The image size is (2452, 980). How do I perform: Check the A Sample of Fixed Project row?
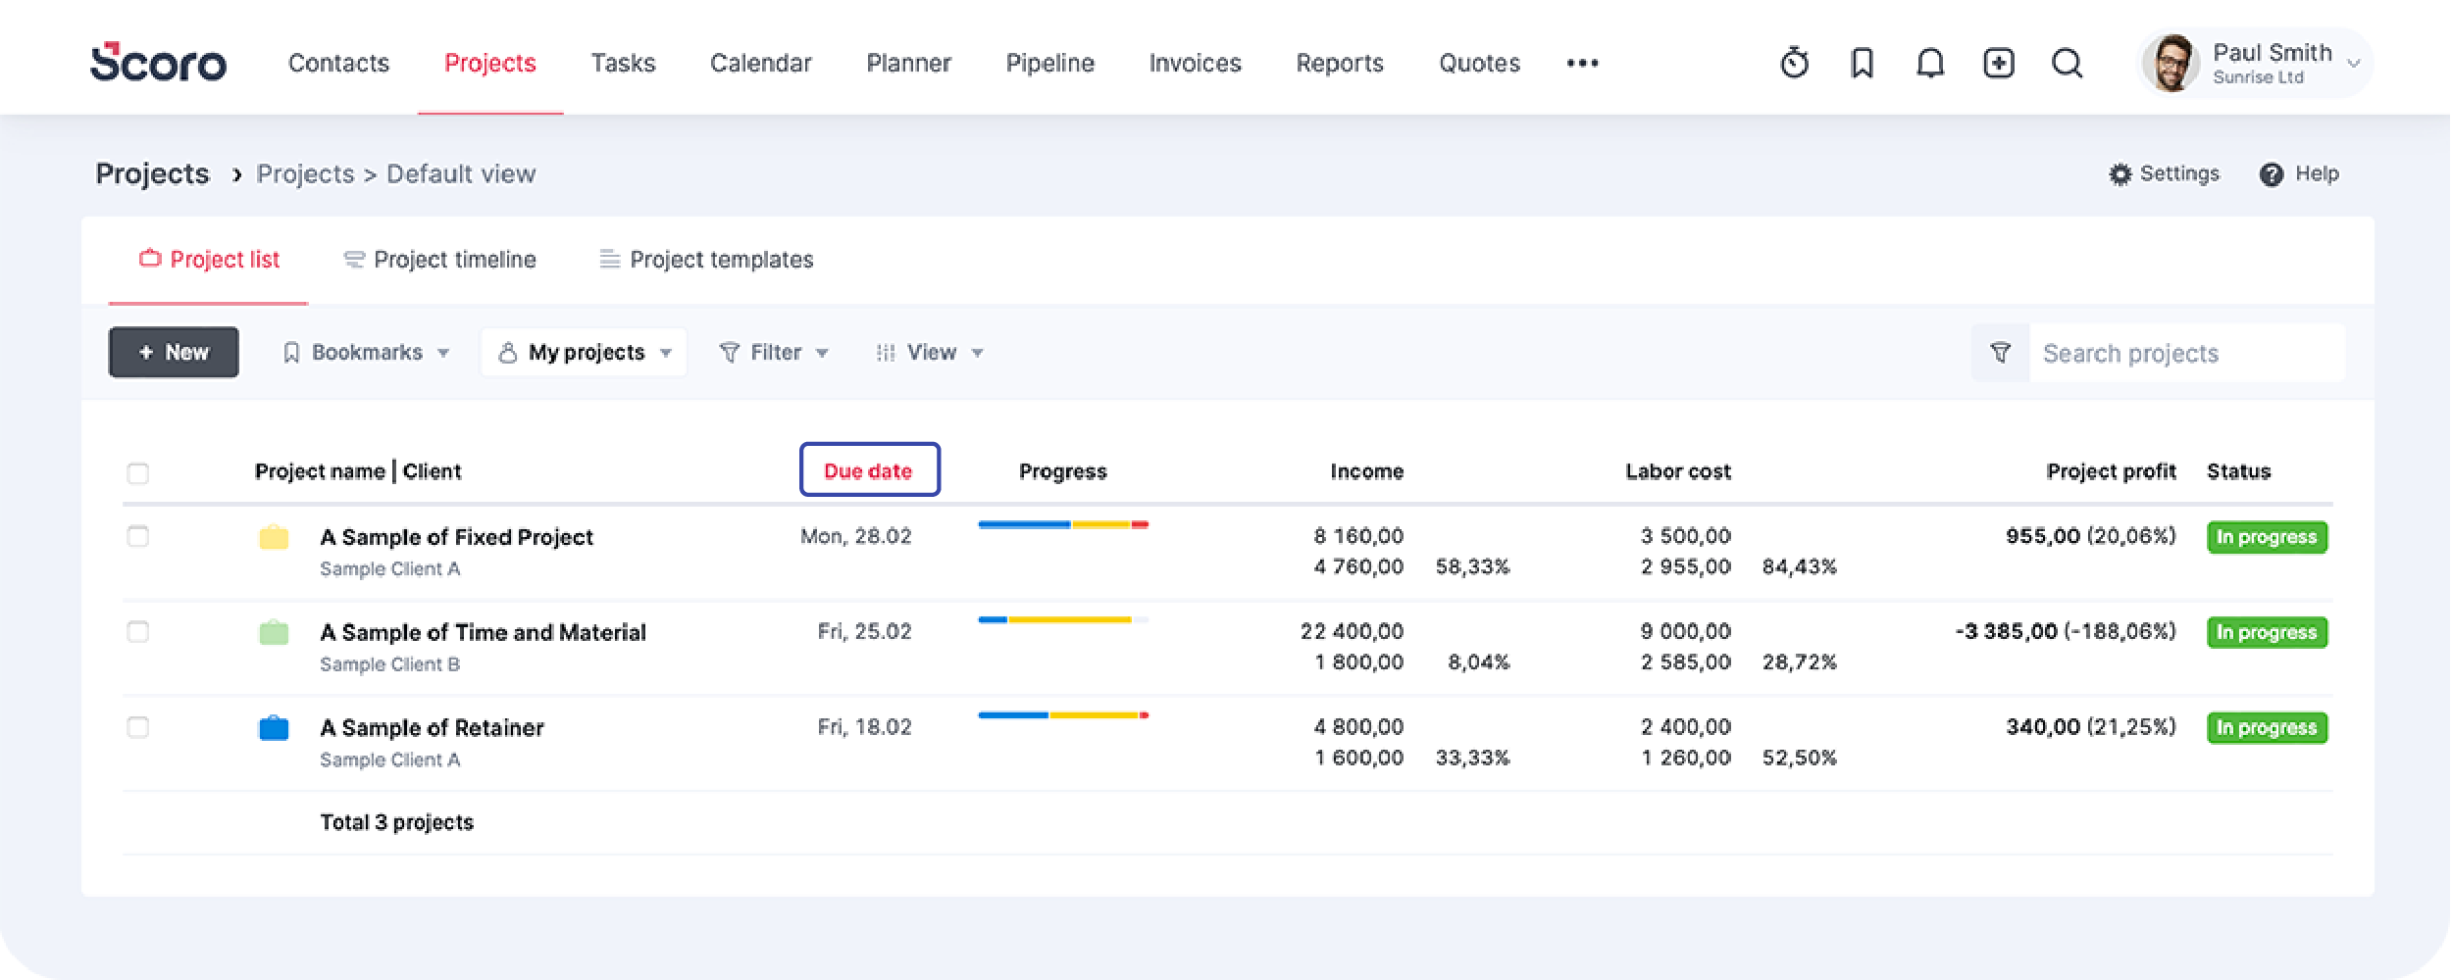click(x=138, y=536)
